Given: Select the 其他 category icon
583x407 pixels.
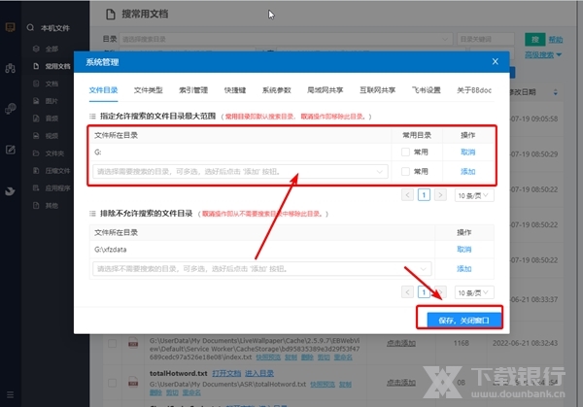Looking at the screenshot, I should [x=36, y=205].
